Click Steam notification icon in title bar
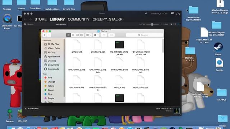The height and width of the screenshot is (129, 230). pos(146,14)
